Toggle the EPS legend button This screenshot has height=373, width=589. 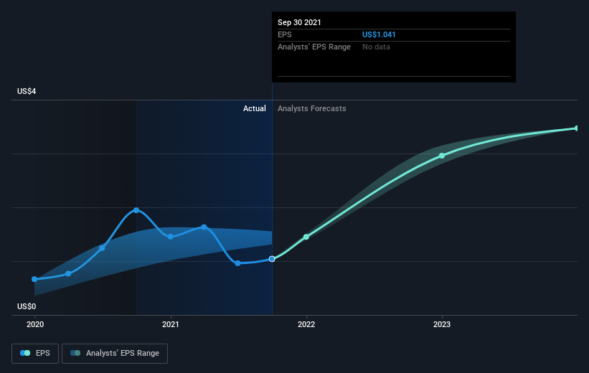click(x=35, y=354)
